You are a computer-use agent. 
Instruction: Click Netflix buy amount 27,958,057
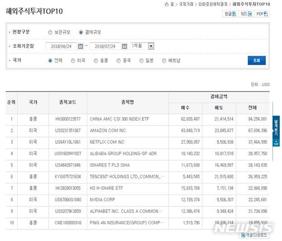pyautogui.click(x=190, y=142)
